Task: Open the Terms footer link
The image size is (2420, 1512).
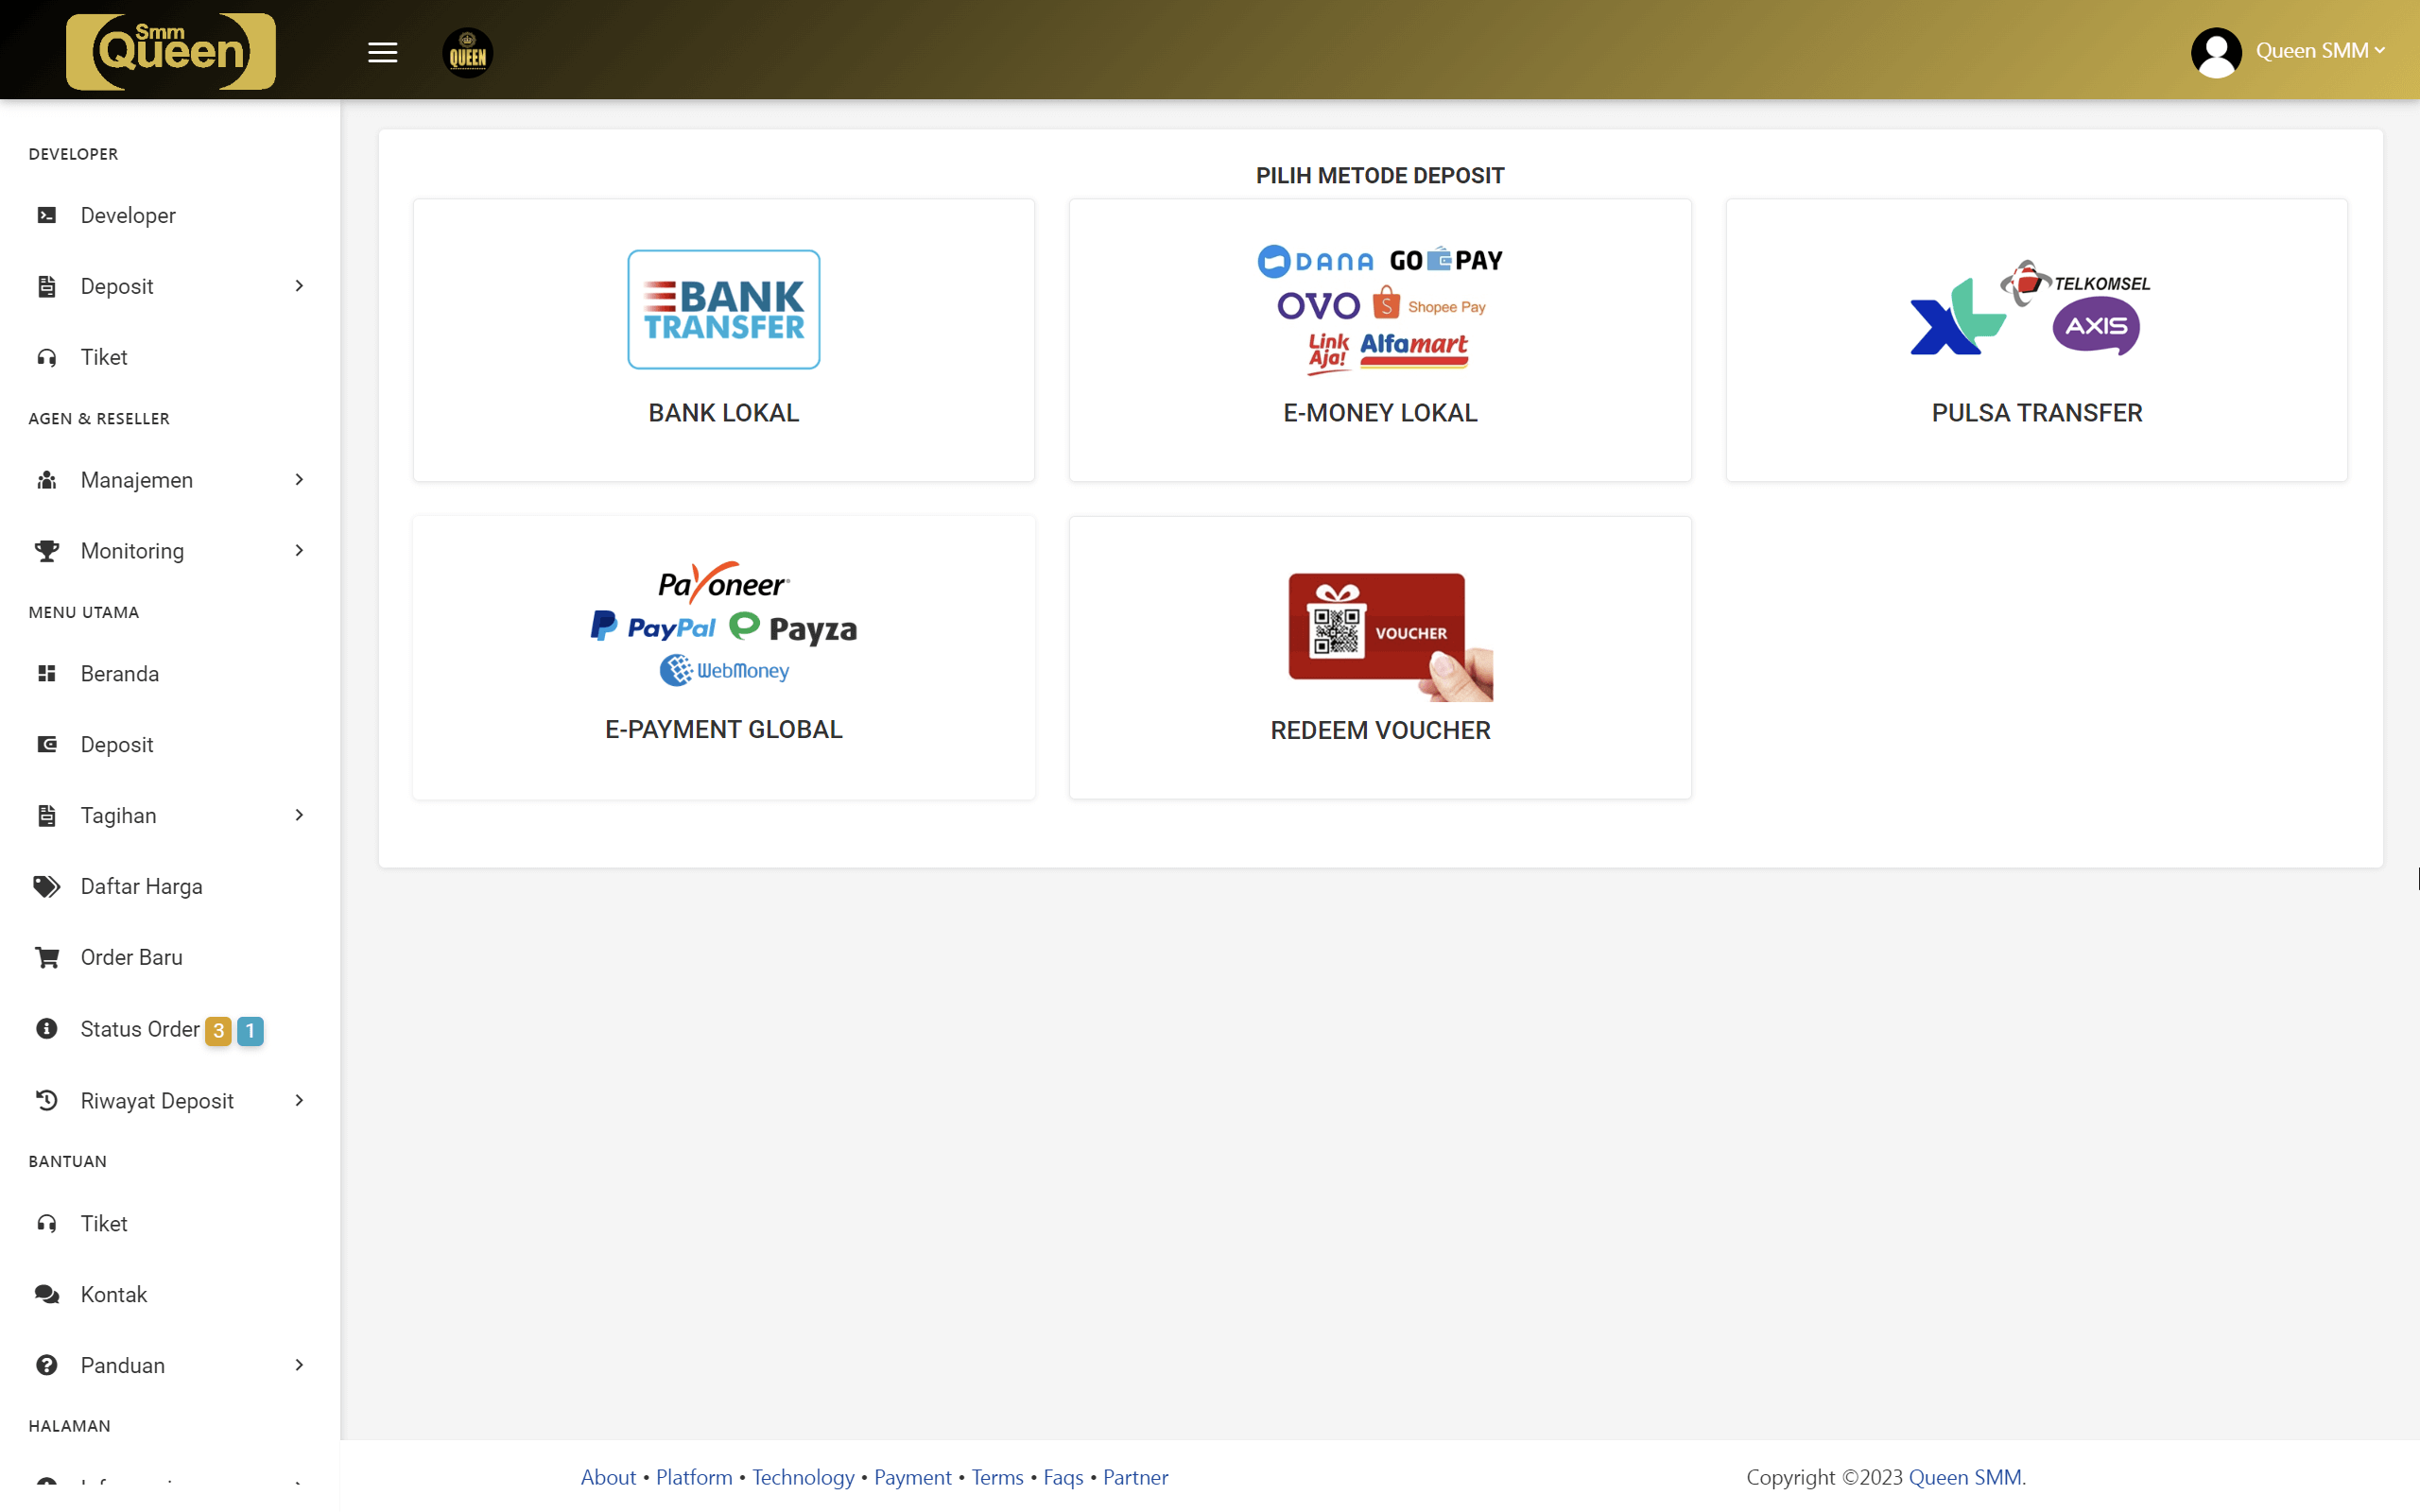Action: 997,1478
